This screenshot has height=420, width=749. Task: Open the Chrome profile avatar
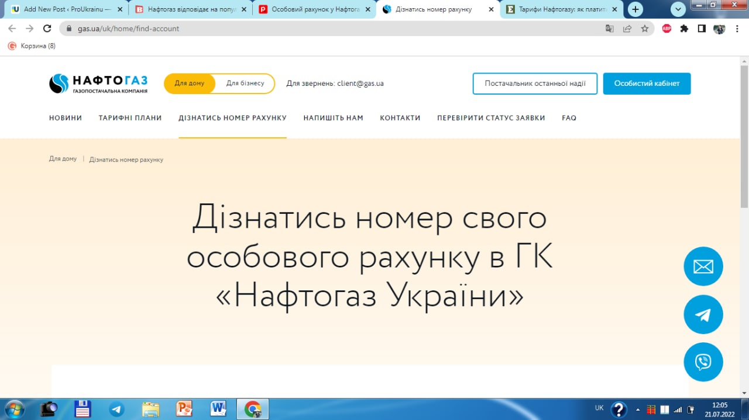[719, 29]
